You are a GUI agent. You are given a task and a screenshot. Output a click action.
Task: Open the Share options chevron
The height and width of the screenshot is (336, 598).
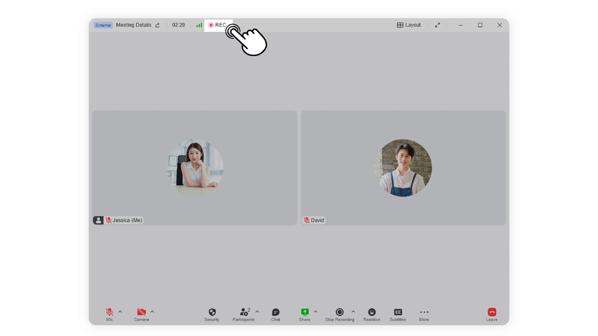point(316,311)
